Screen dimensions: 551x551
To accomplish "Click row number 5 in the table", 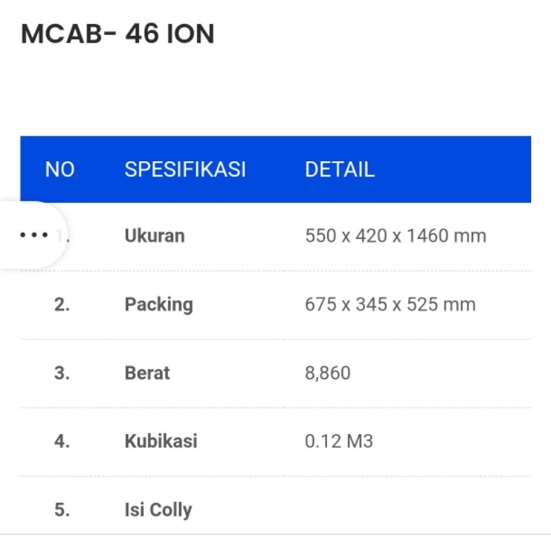I will pos(62,510).
